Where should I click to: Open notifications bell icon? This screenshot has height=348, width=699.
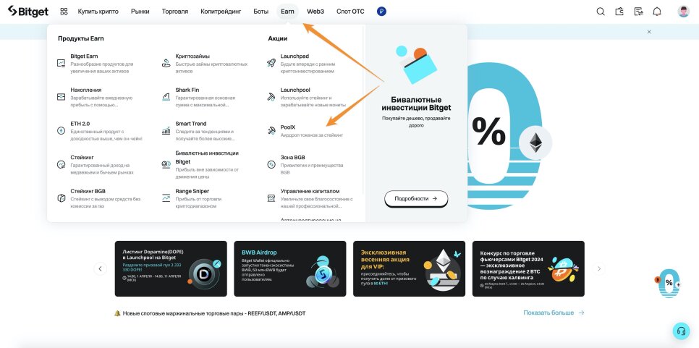657,12
